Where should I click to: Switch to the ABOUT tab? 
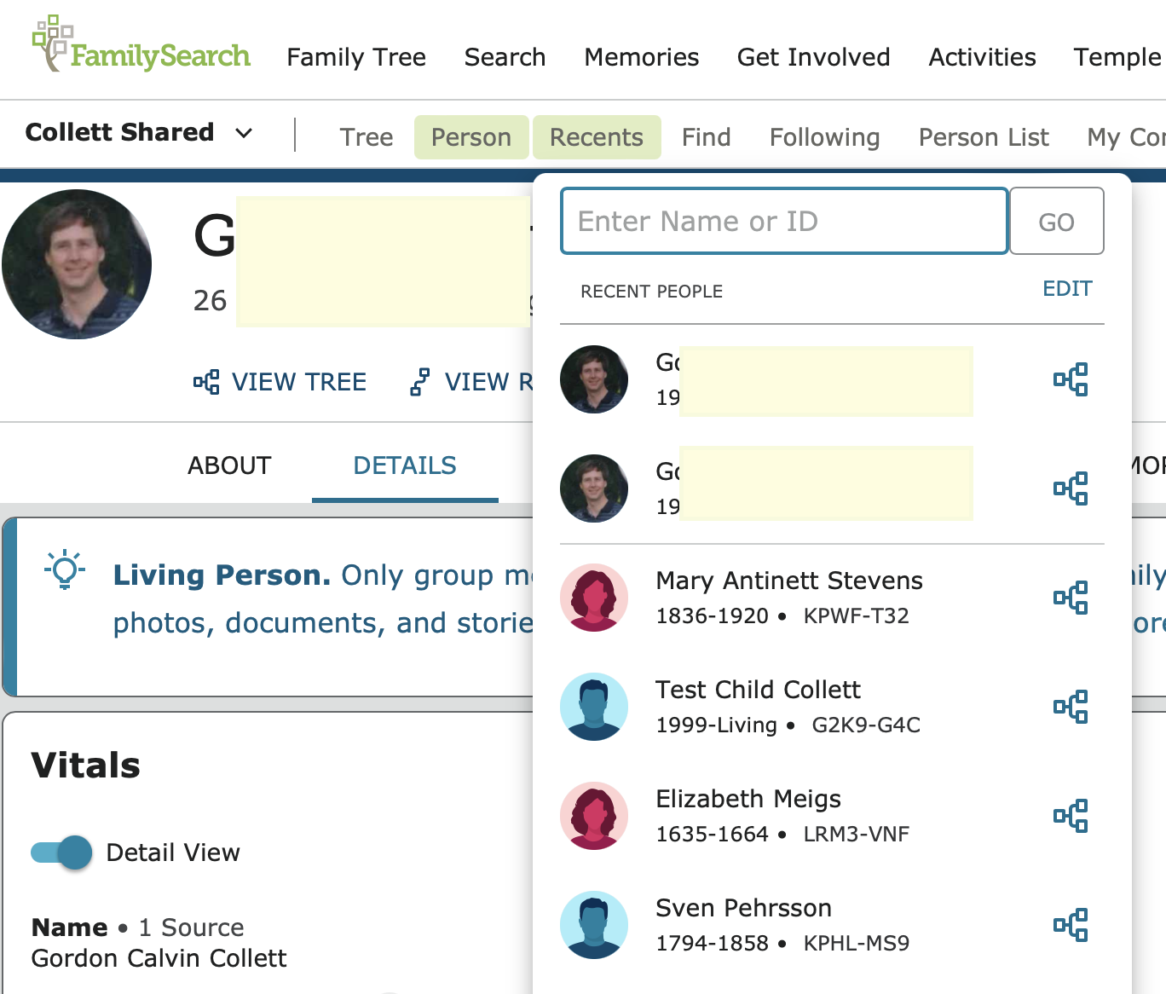[x=229, y=465]
